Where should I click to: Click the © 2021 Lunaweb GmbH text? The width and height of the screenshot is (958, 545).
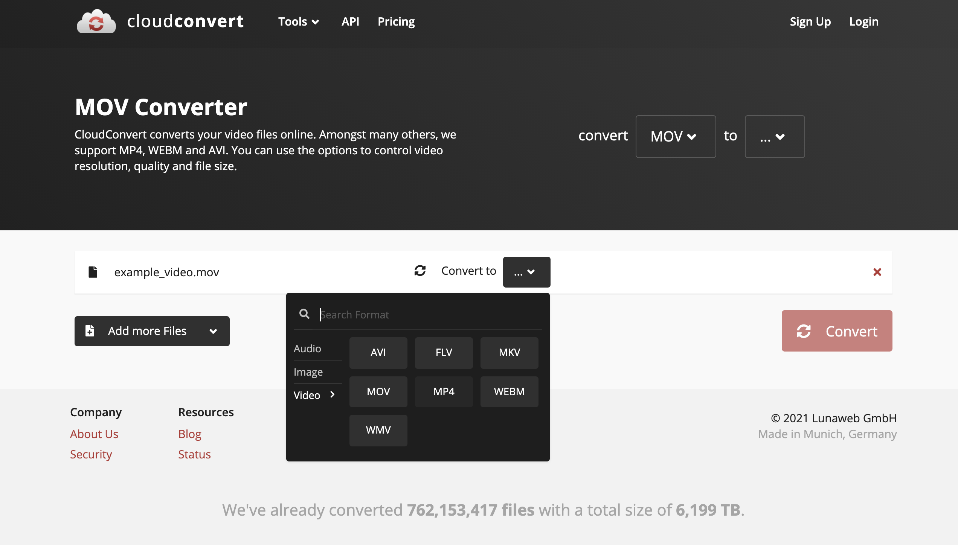click(x=833, y=418)
